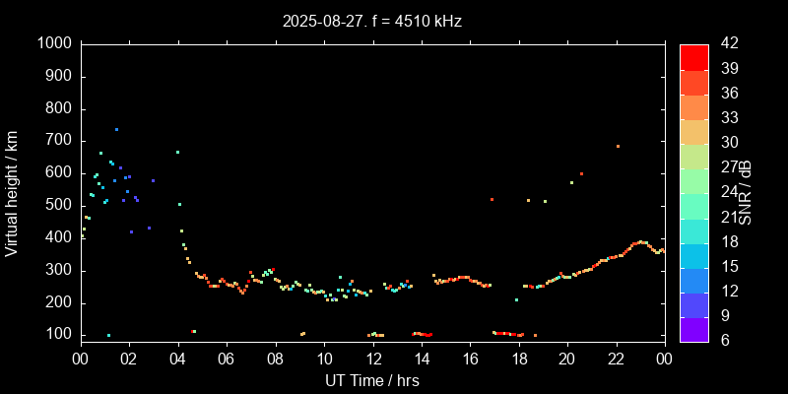This screenshot has height=394, width=788.
Task: Select the 04 hour tick label
Action: tap(176, 358)
